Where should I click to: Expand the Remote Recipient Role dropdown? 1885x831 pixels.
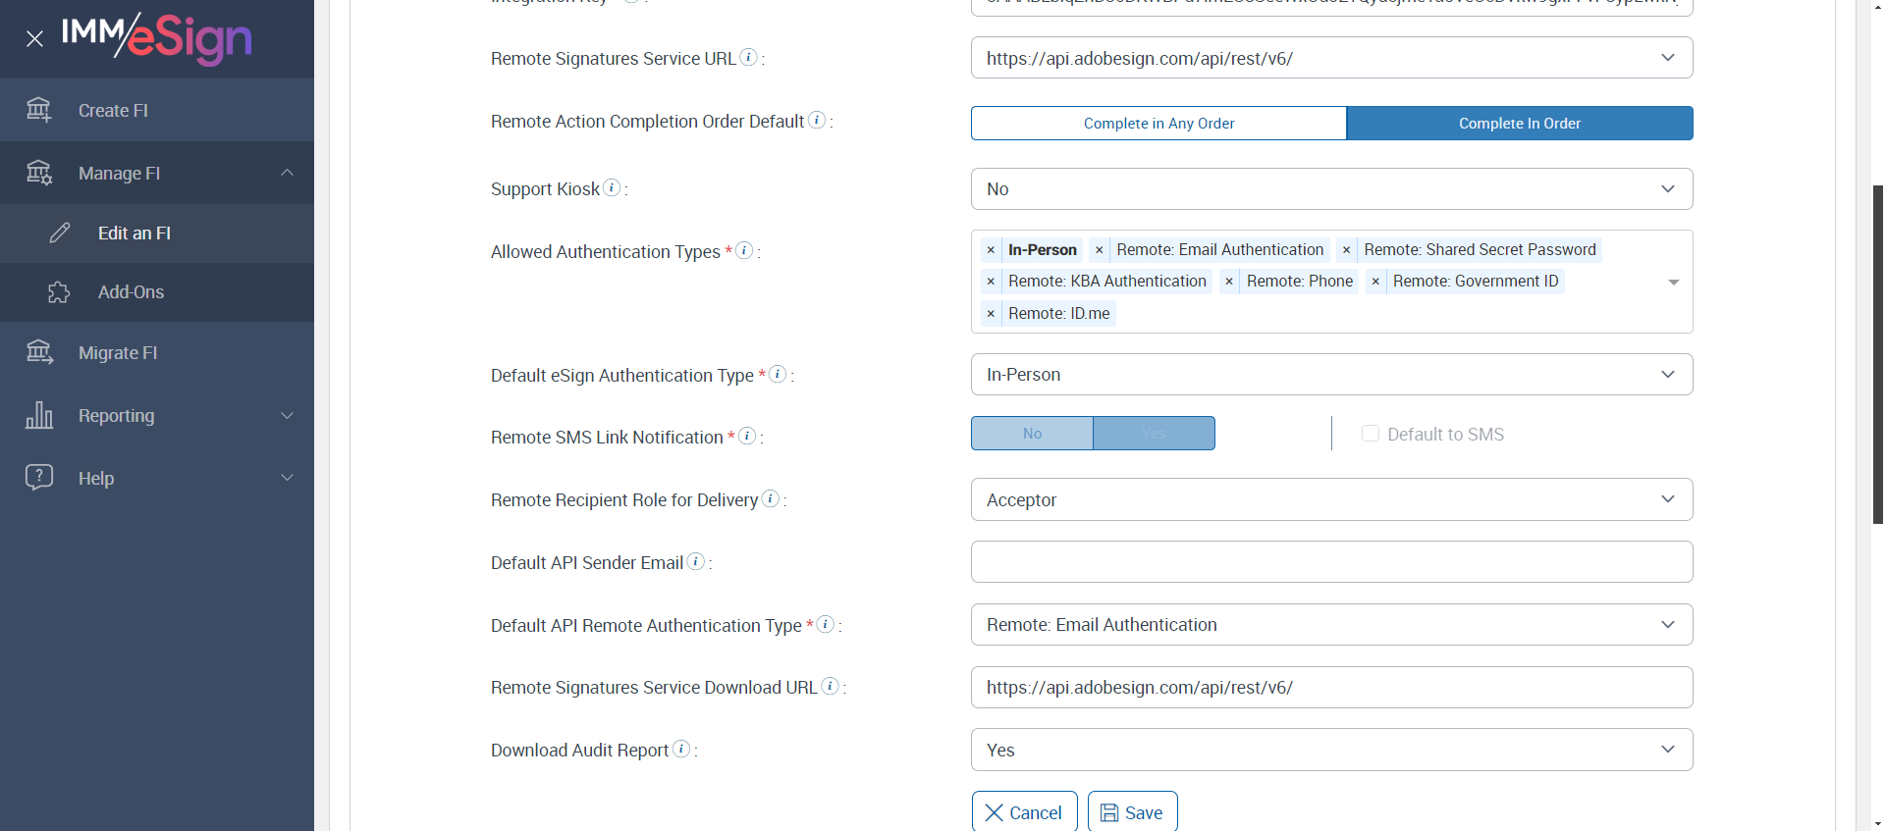[x=1331, y=500]
